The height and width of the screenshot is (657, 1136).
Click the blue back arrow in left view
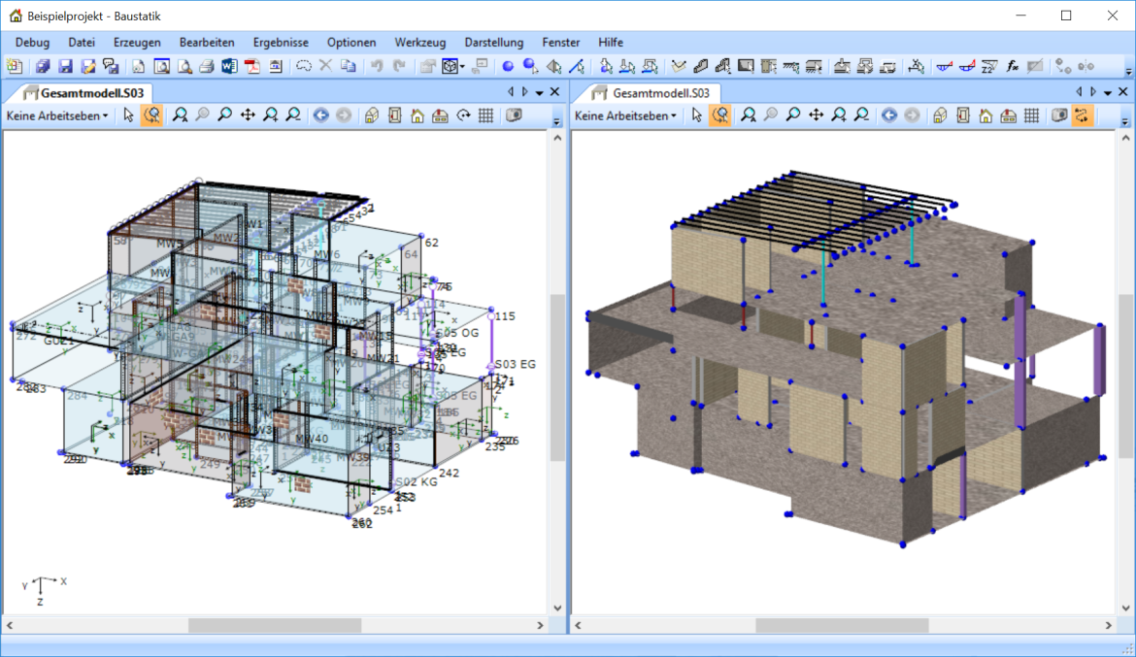pyautogui.click(x=320, y=115)
